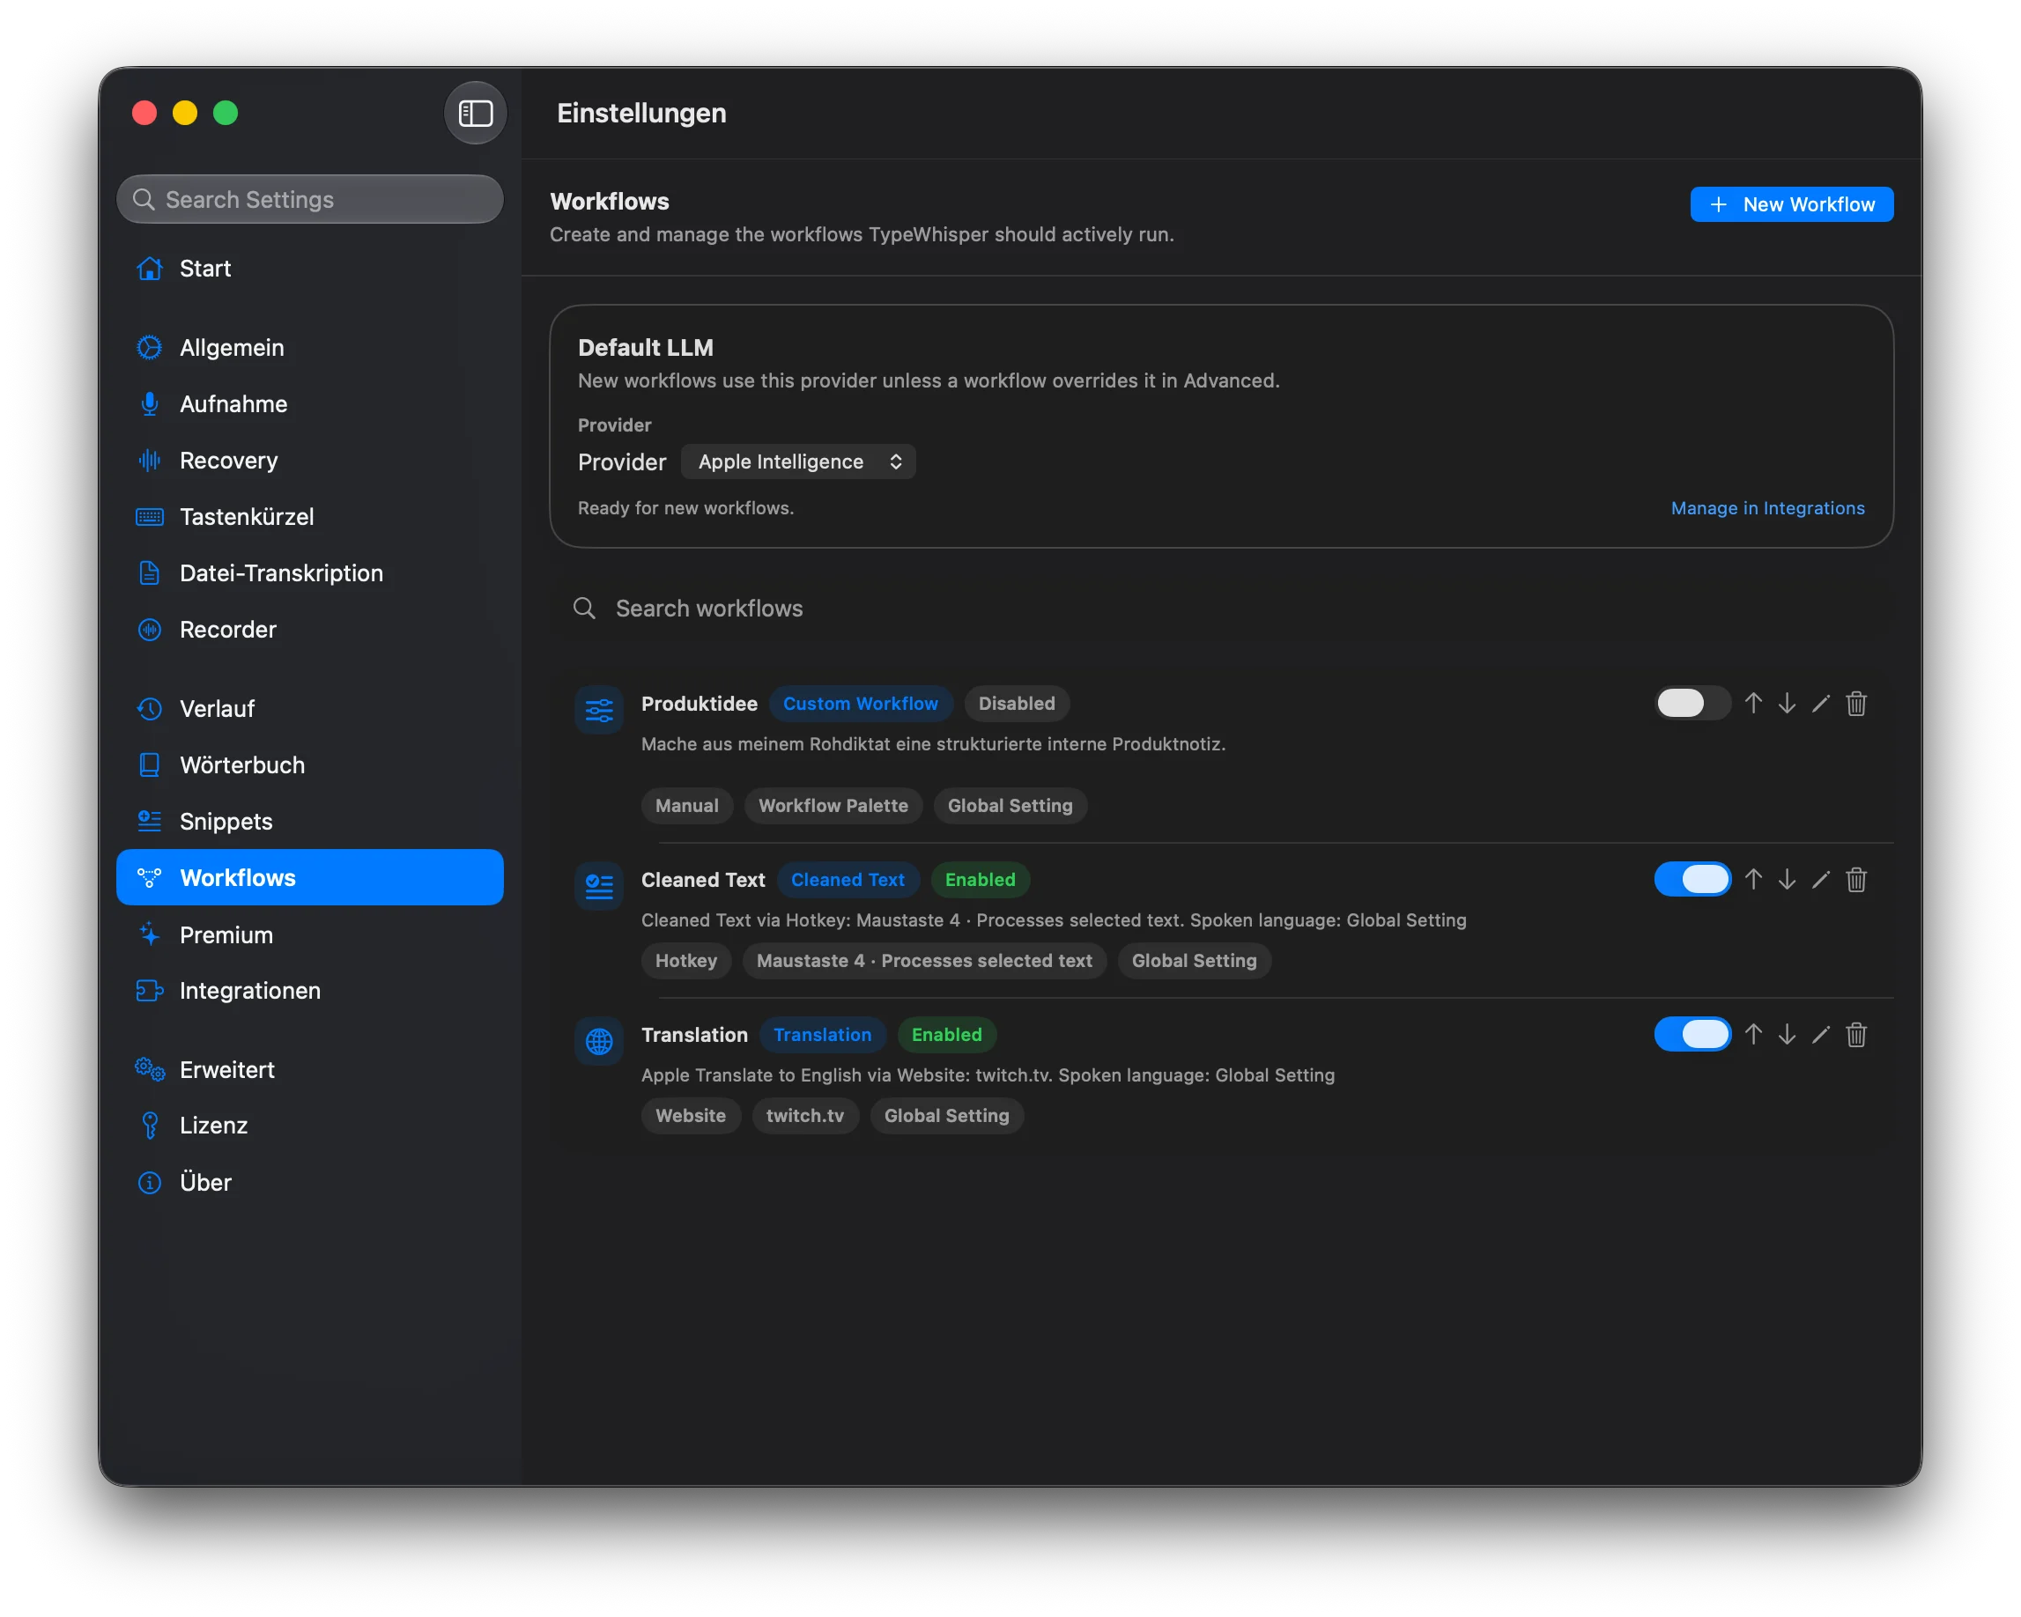
Task: Click the Hotkey tag under Cleaned Text
Action: coord(685,960)
